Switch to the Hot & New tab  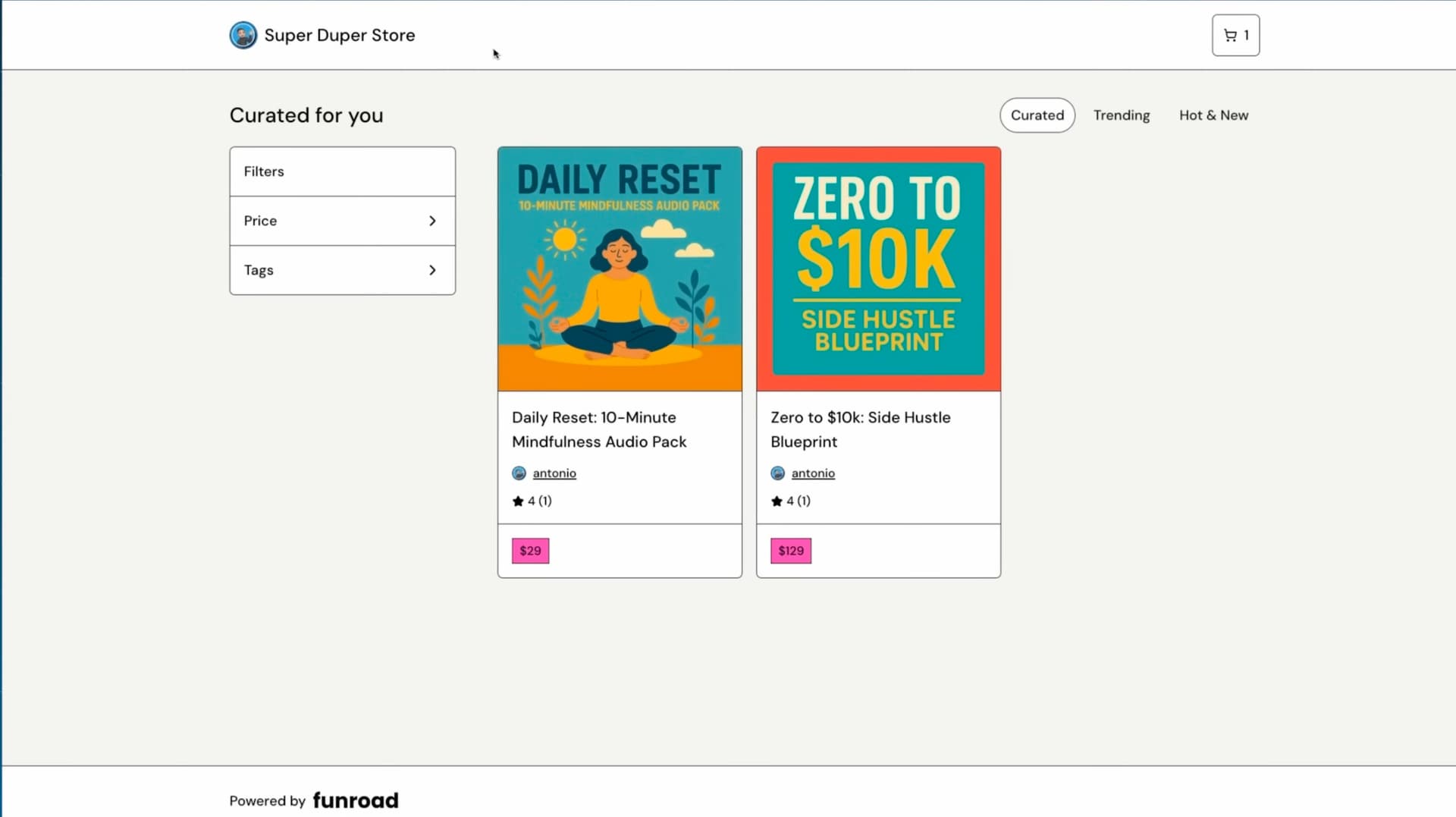1213,115
